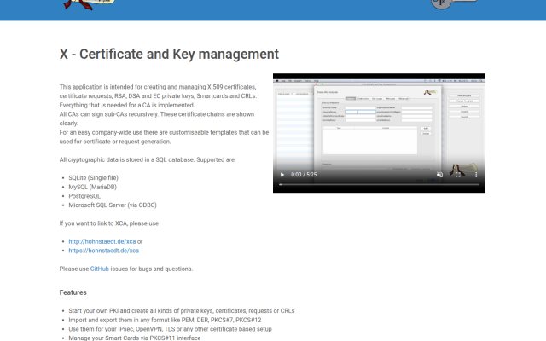
Task: Click the 'SQLite (Single file)' list item
Action: 93,178
